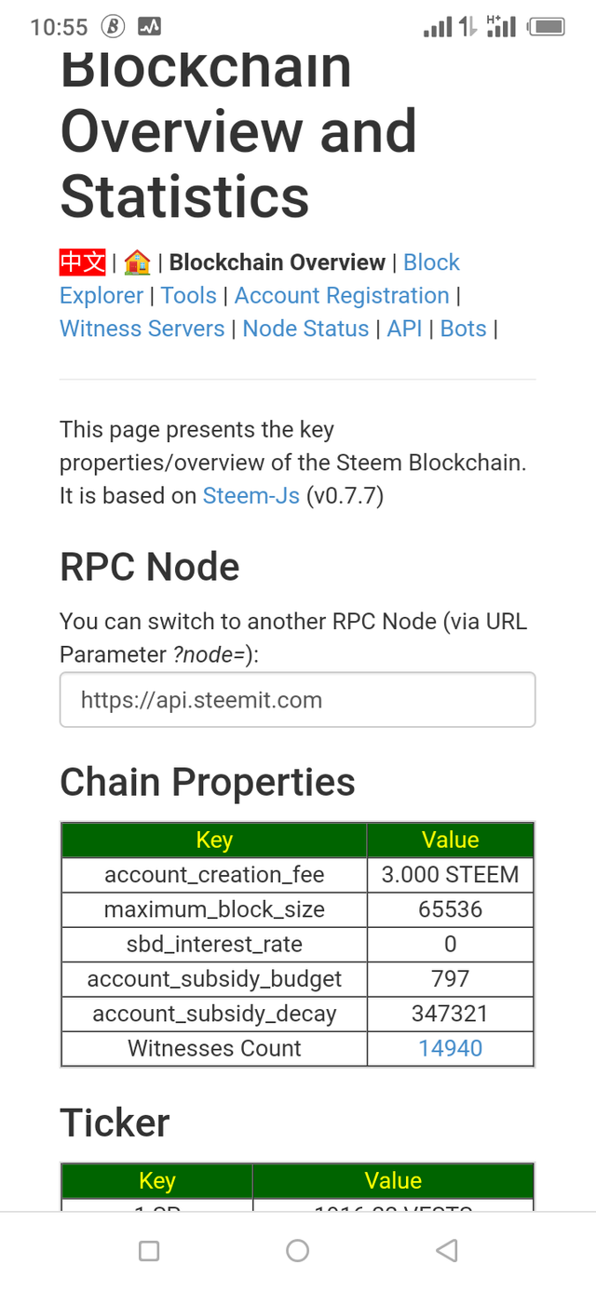
Task: Open recent apps with the square button
Action: click(x=149, y=1250)
